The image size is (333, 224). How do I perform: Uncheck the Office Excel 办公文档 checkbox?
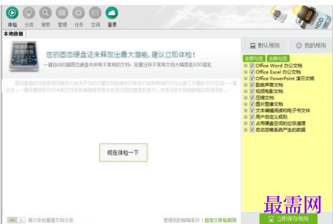[252, 72]
